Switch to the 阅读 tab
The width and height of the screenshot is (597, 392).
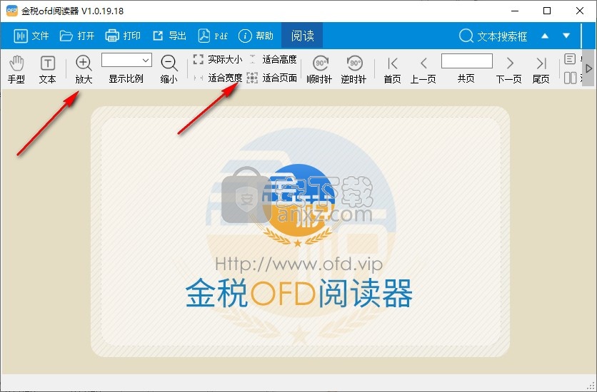tap(302, 36)
